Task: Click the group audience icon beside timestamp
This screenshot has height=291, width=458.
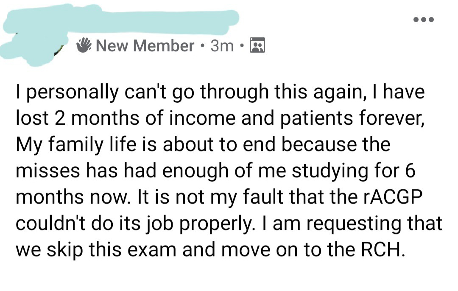Action: coord(257,45)
